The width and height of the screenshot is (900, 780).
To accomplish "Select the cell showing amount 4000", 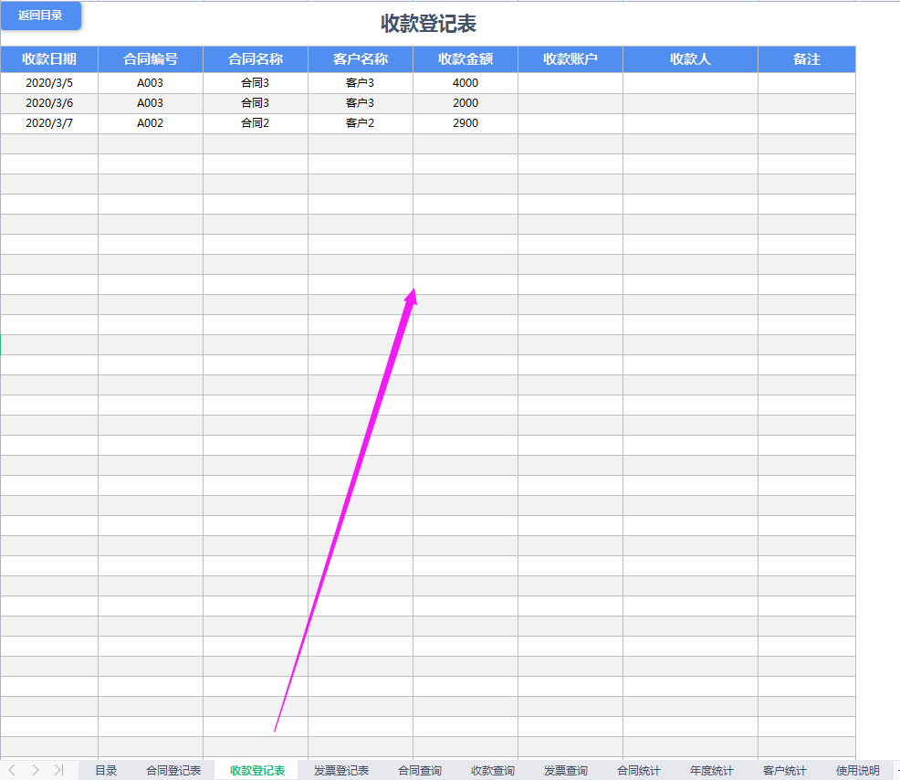I will click(x=465, y=82).
